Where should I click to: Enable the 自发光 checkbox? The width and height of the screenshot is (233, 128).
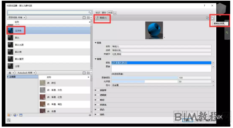click(x=98, y=105)
